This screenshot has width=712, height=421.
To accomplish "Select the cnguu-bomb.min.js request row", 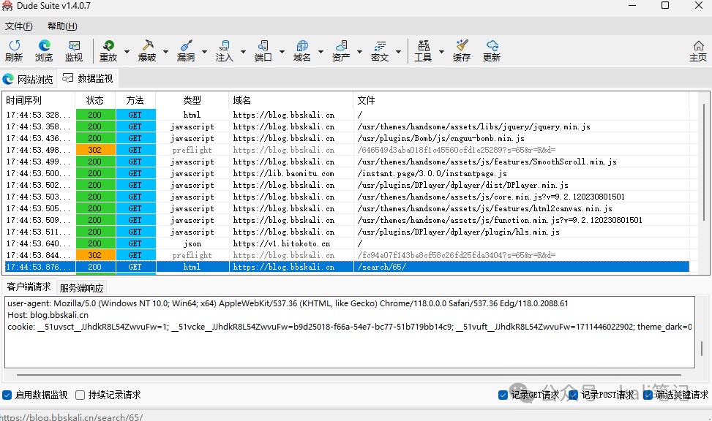I will click(347, 138).
